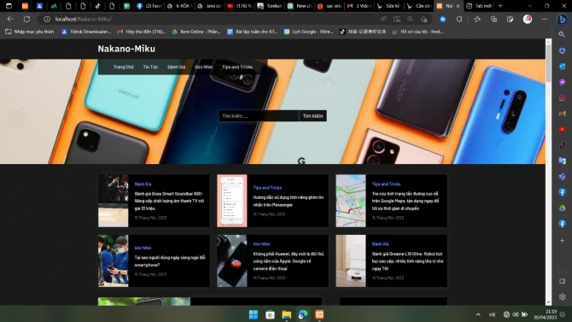This screenshot has width=572, height=322.
Task: Open Outlook in the Edge sidebar
Action: click(562, 67)
